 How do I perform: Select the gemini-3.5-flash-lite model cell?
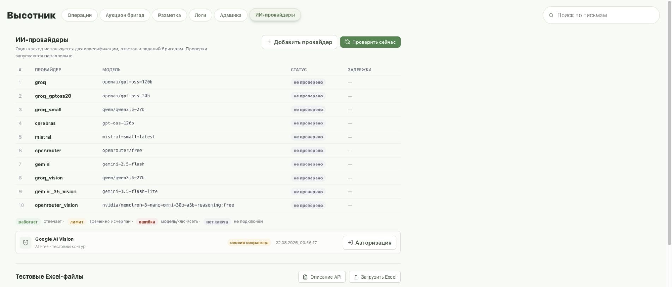(130, 191)
